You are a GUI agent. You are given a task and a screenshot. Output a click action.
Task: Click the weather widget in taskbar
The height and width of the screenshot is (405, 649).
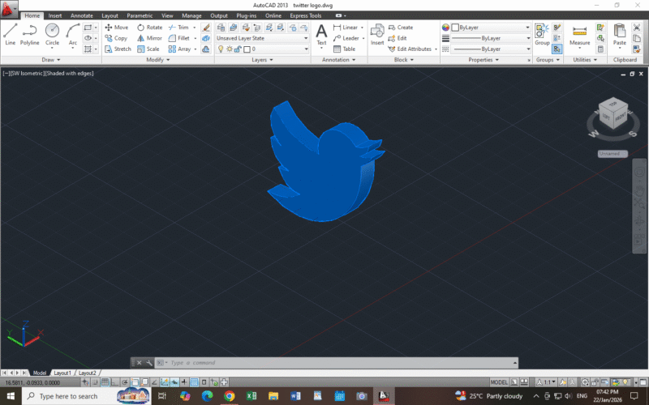[x=488, y=396]
